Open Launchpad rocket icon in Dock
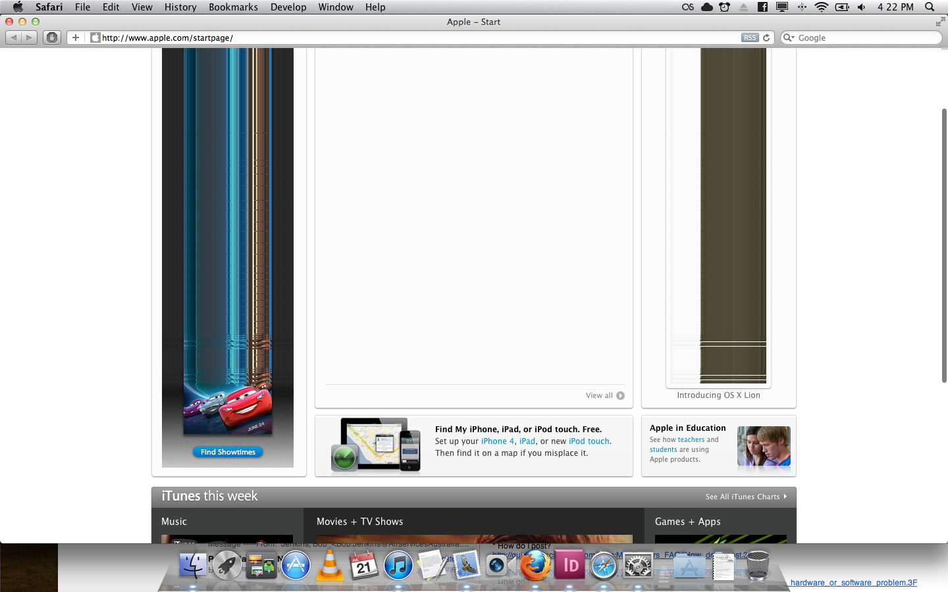The height and width of the screenshot is (592, 948). click(x=227, y=565)
